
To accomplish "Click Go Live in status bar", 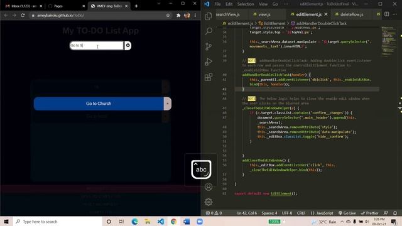I will pyautogui.click(x=347, y=213).
